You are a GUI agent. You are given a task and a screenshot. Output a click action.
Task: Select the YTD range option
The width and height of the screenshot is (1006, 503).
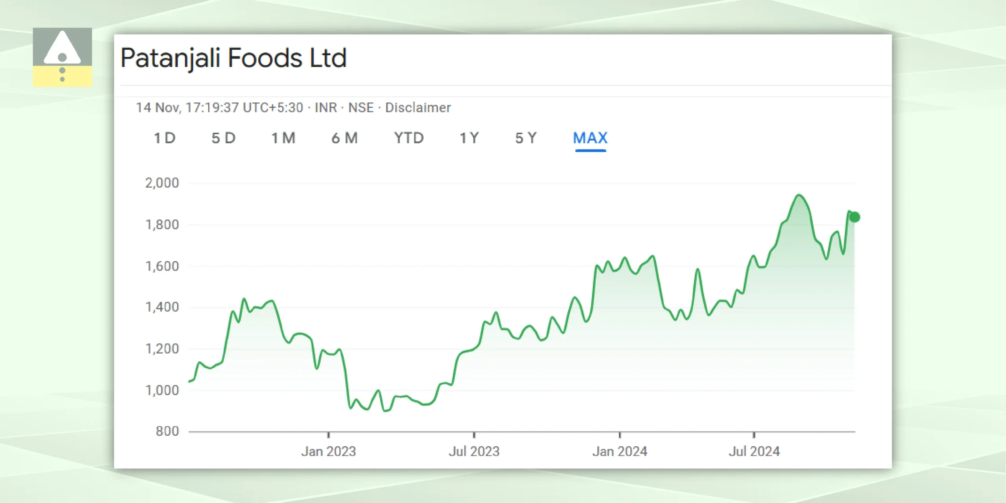coord(409,138)
